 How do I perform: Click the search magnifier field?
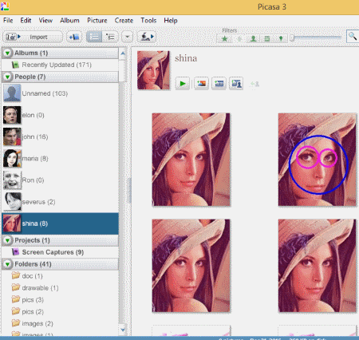[353, 36]
